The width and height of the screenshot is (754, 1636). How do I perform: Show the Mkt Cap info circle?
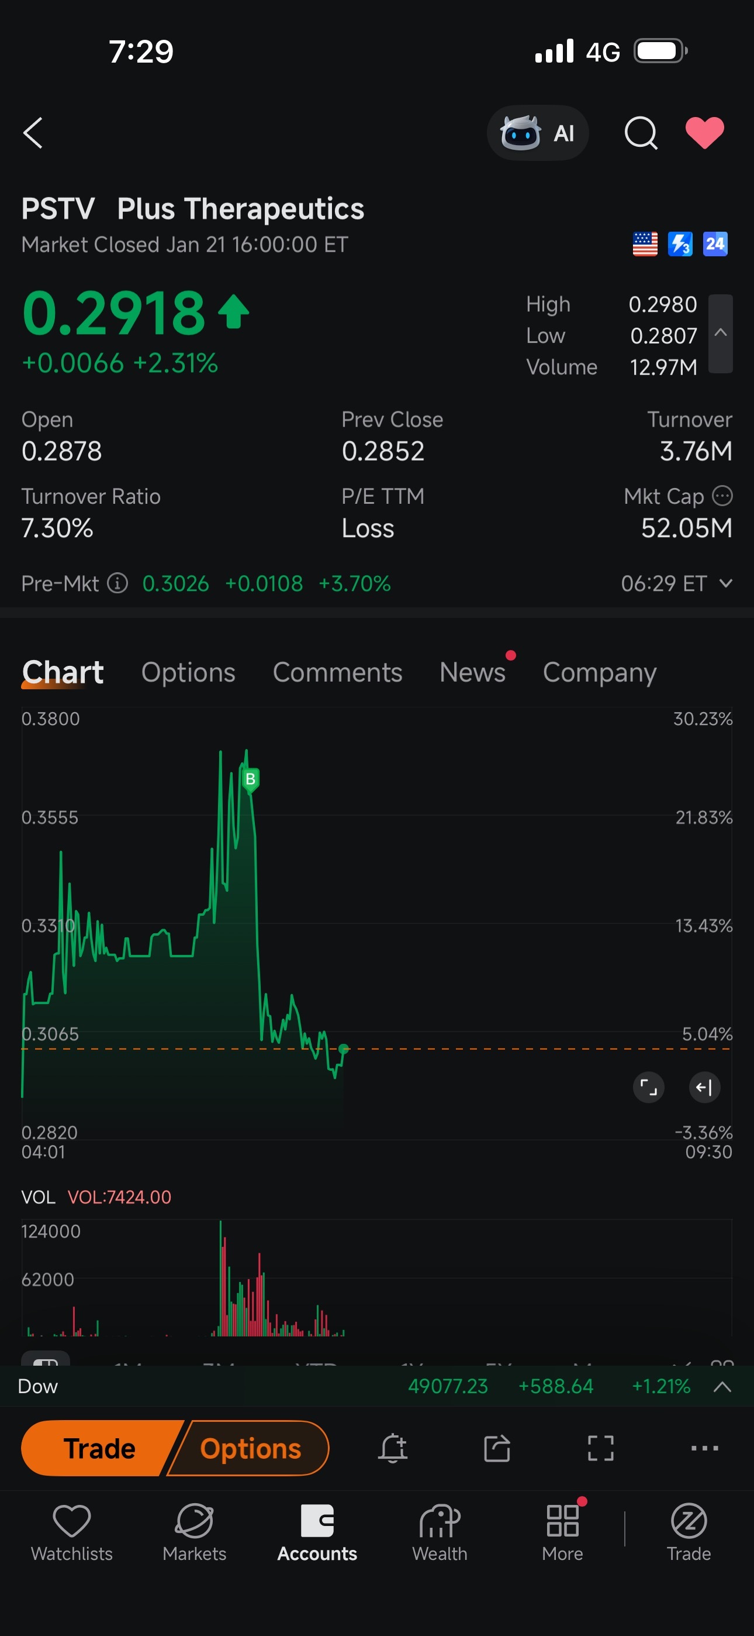tap(722, 496)
